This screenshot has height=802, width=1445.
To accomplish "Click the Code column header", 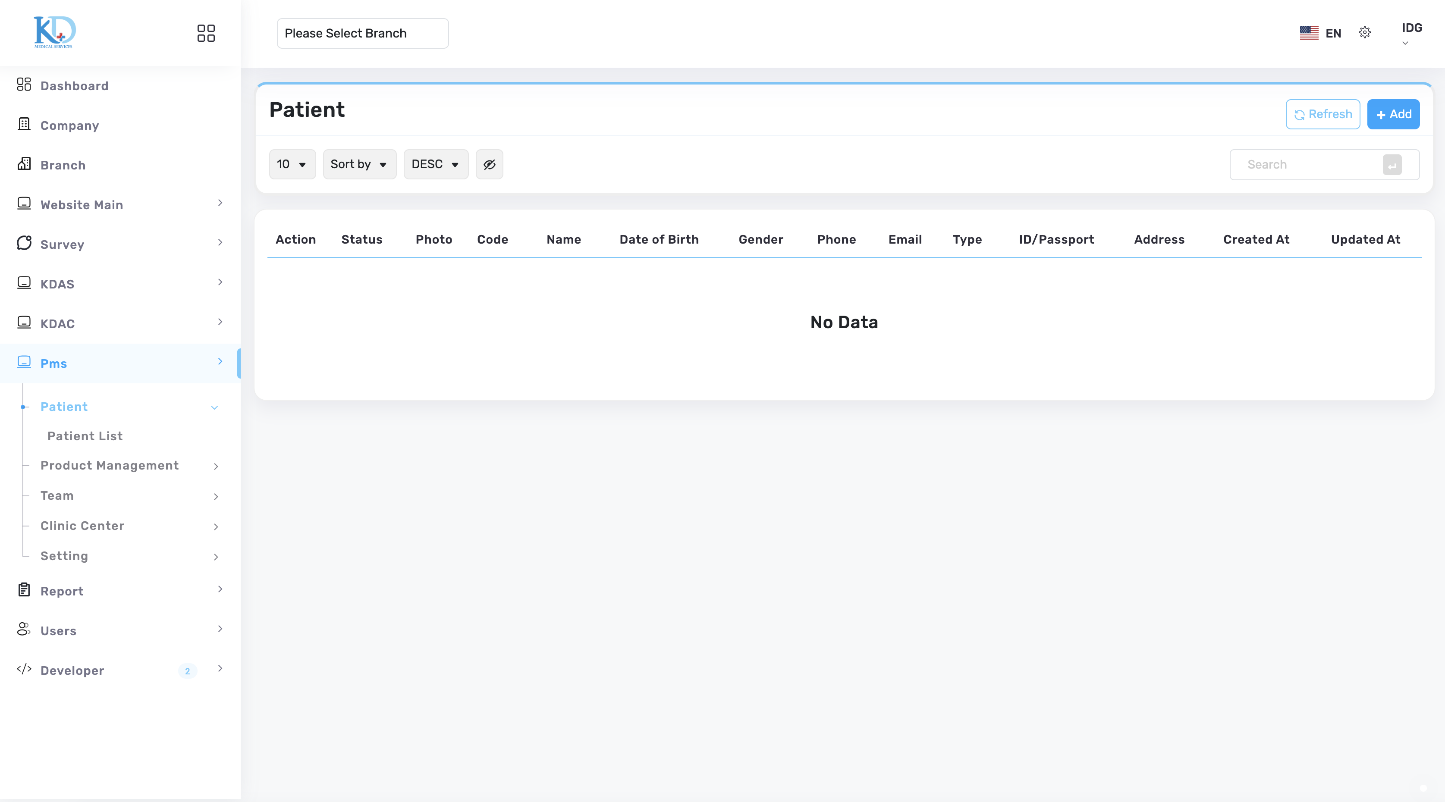I will [x=493, y=240].
